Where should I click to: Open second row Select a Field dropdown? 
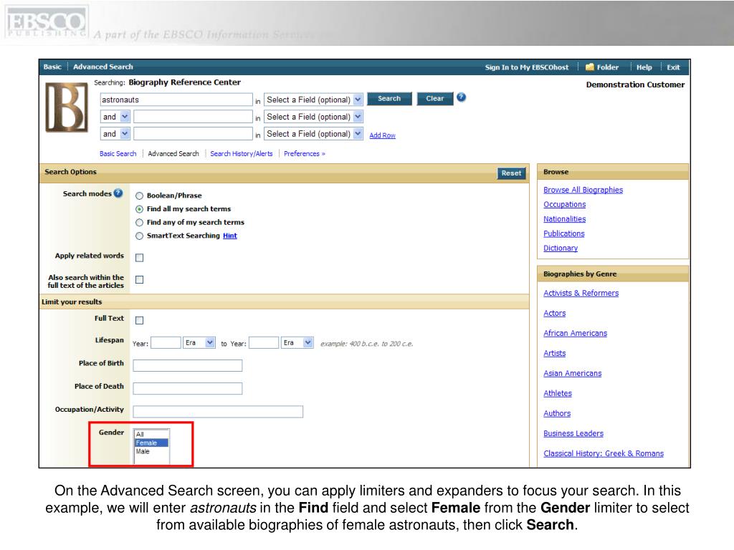pos(314,117)
